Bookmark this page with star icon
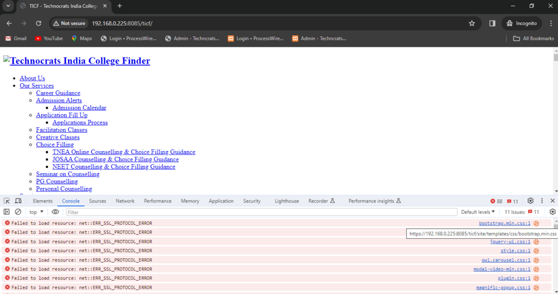The width and height of the screenshot is (558, 294). (472, 23)
